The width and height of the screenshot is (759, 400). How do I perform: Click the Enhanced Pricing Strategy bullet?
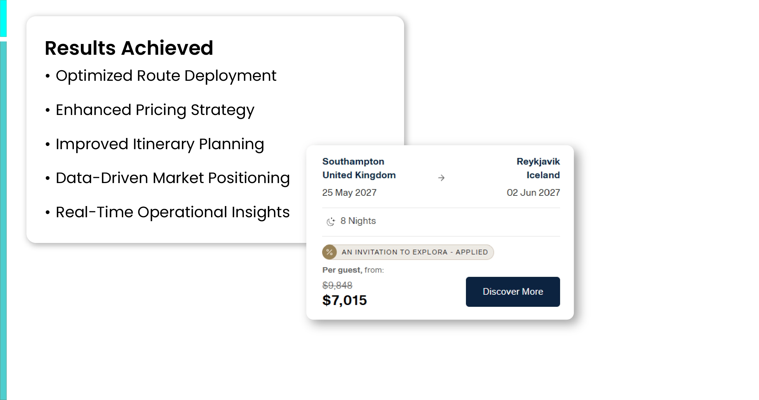[x=155, y=110]
